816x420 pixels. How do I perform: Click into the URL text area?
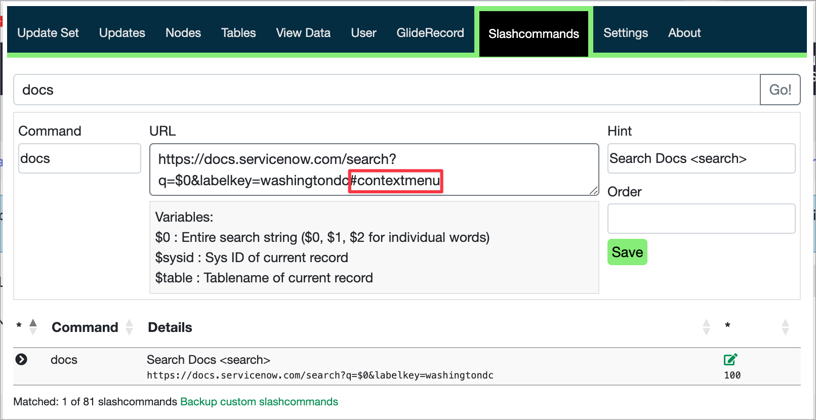point(374,170)
